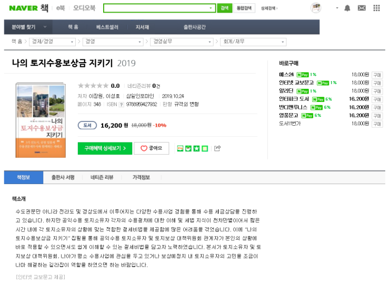Expand the 분야별 찾기 menu

pos(28,27)
